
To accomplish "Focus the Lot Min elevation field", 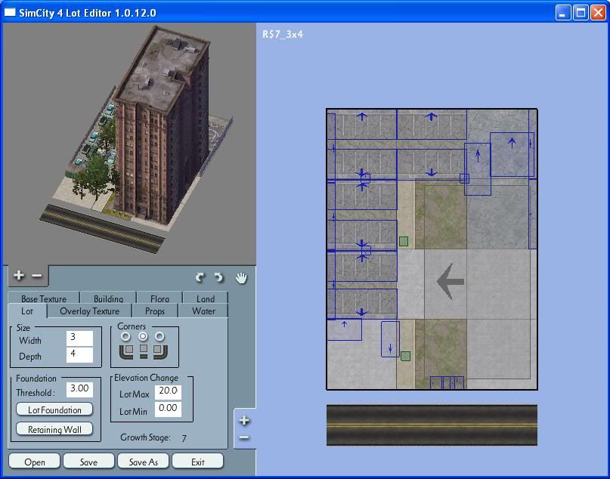I will click(x=168, y=409).
